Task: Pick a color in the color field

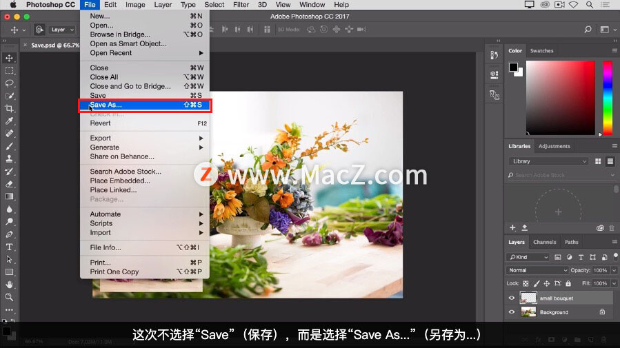Action: (560, 98)
